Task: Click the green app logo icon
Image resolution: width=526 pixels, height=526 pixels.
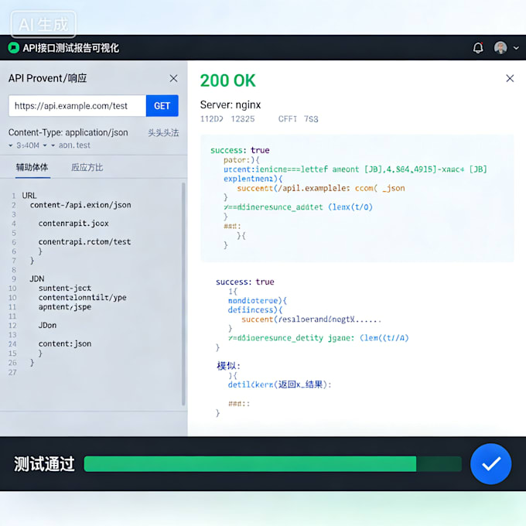Action: click(x=14, y=48)
